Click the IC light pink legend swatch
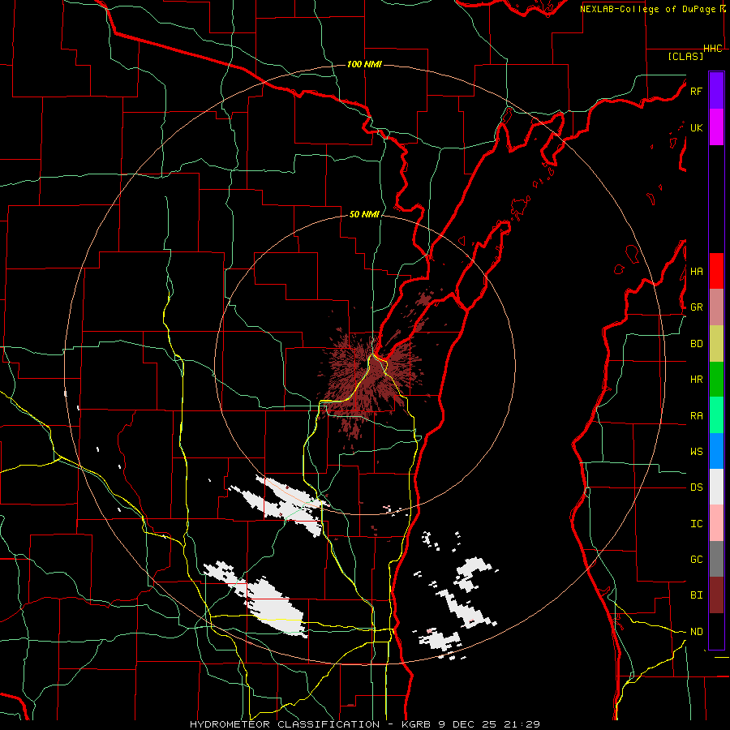This screenshot has height=730, width=730. pyautogui.click(x=716, y=523)
